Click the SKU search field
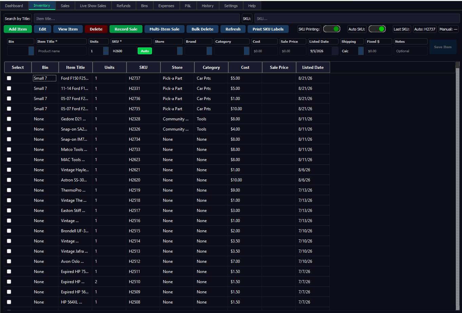 pyautogui.click(x=357, y=19)
